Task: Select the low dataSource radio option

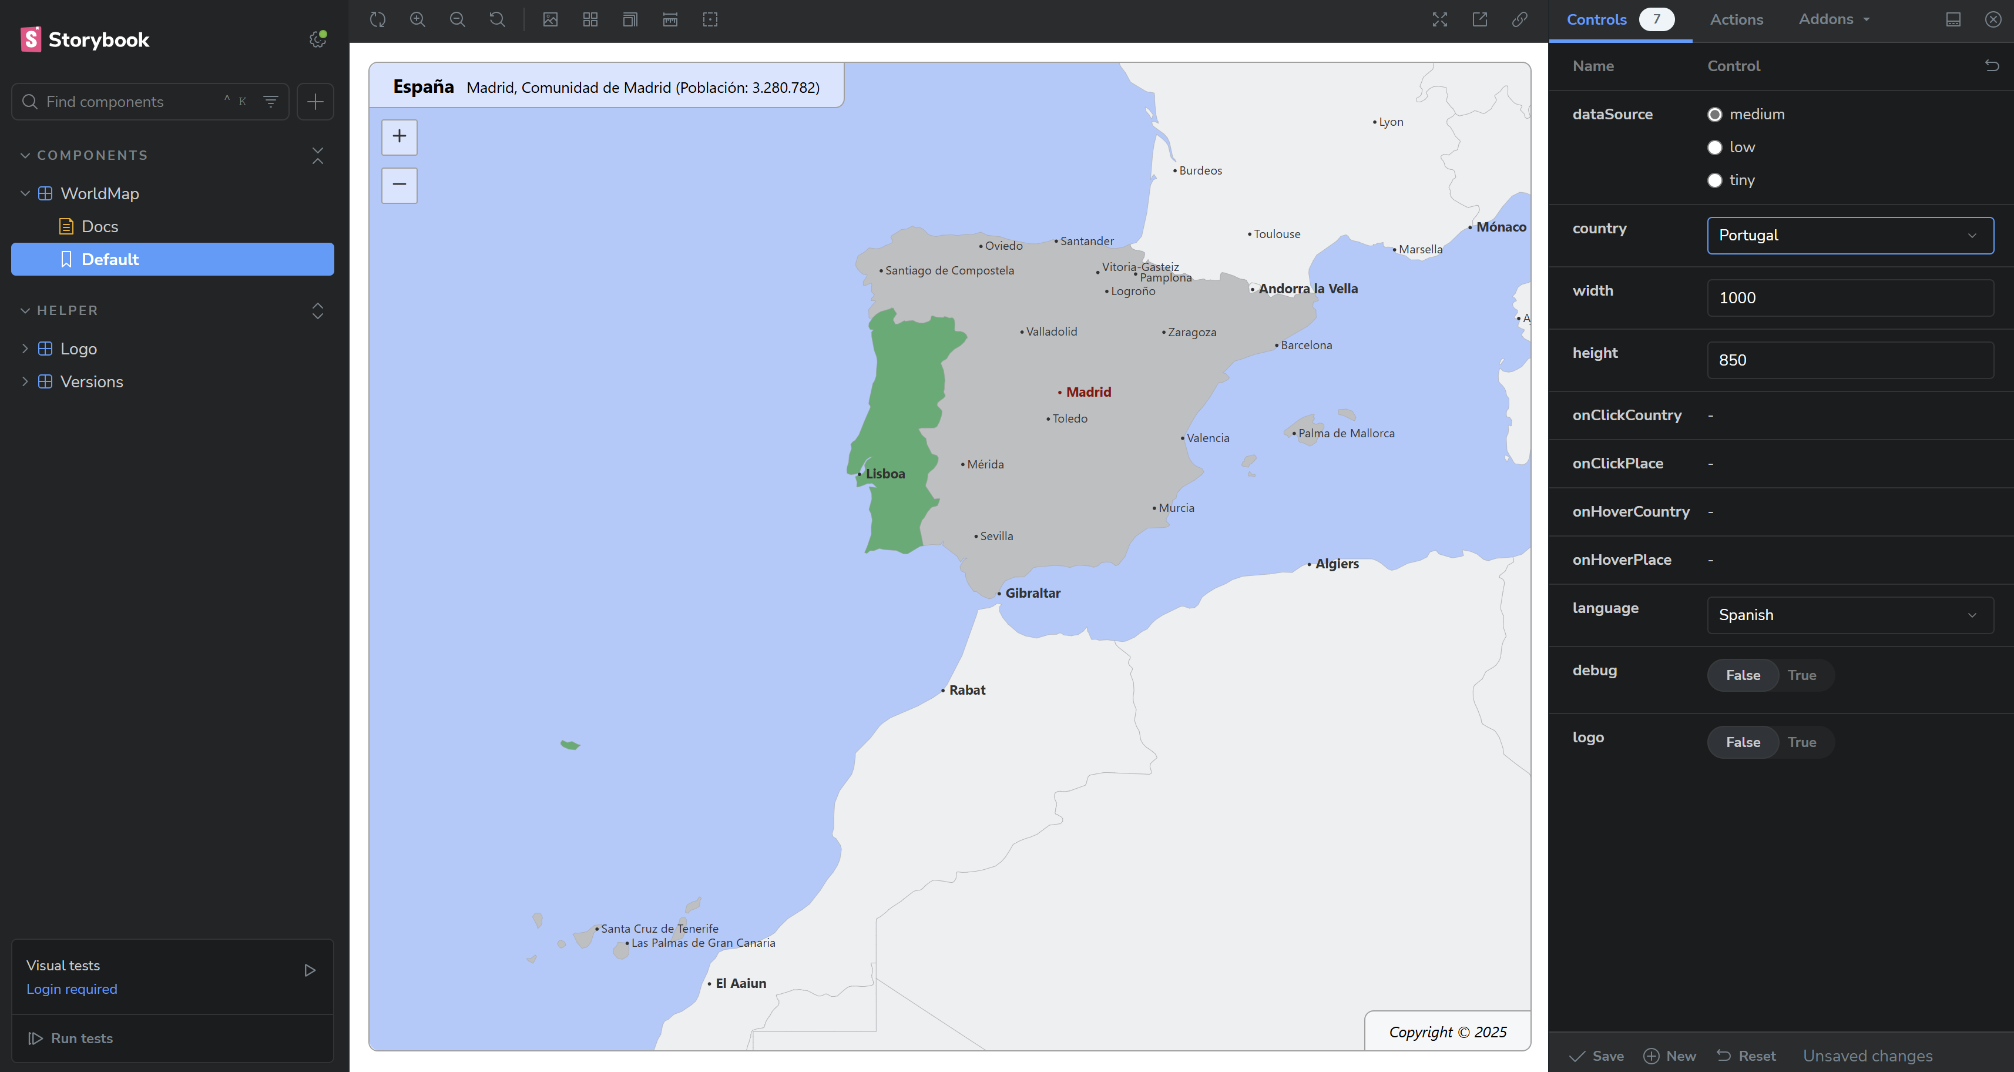Action: click(x=1714, y=148)
